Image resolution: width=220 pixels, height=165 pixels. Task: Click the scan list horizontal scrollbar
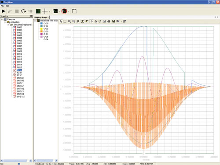[16, 161]
